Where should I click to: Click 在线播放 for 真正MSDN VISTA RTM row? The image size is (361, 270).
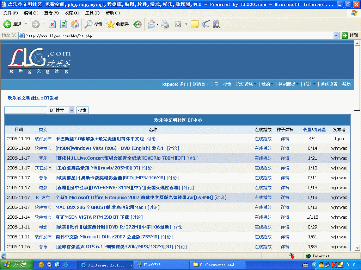263,217
